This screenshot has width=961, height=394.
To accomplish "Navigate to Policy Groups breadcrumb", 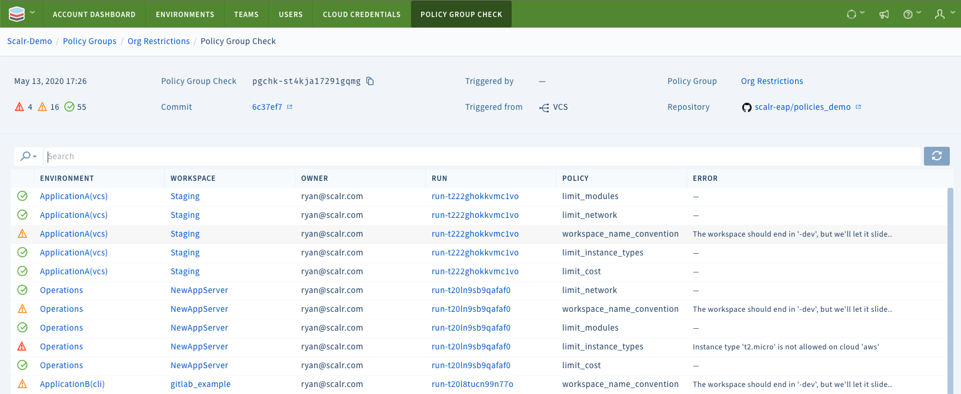I will coord(89,41).
